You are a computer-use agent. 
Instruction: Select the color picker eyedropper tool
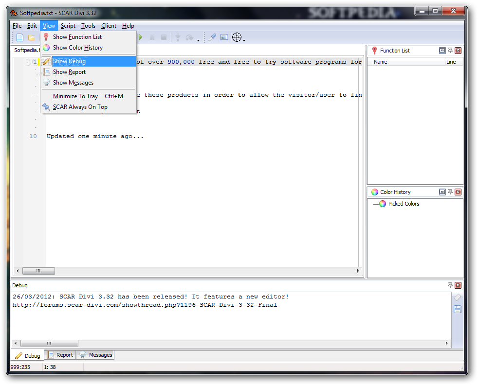click(212, 37)
